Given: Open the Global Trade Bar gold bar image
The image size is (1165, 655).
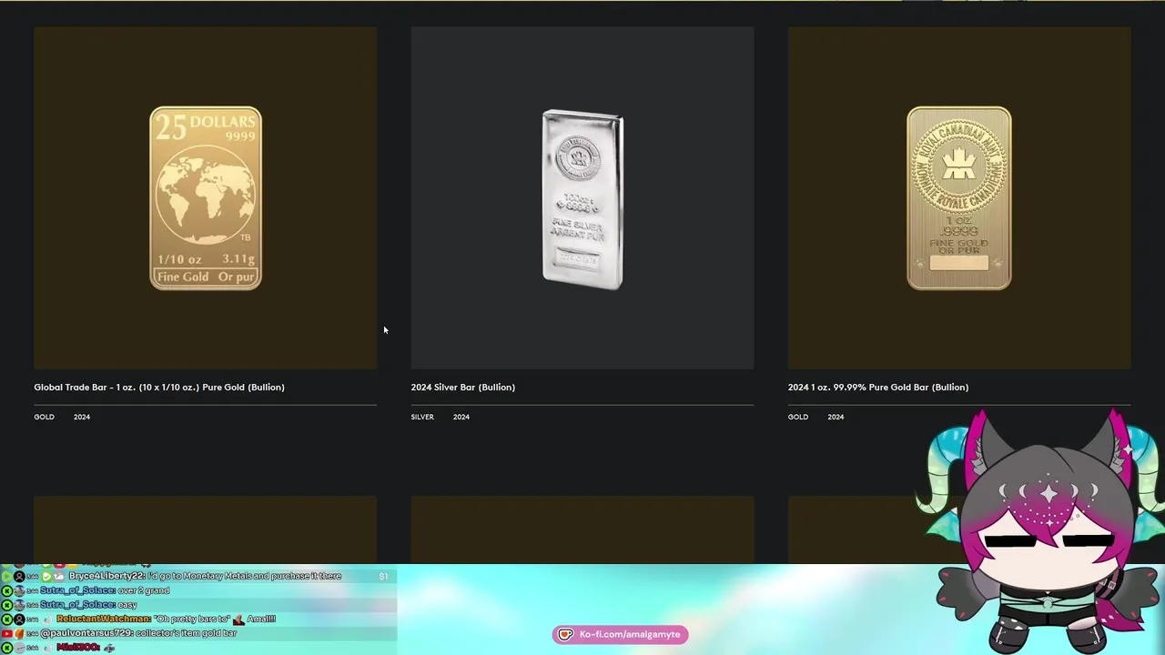Looking at the screenshot, I should tap(205, 197).
